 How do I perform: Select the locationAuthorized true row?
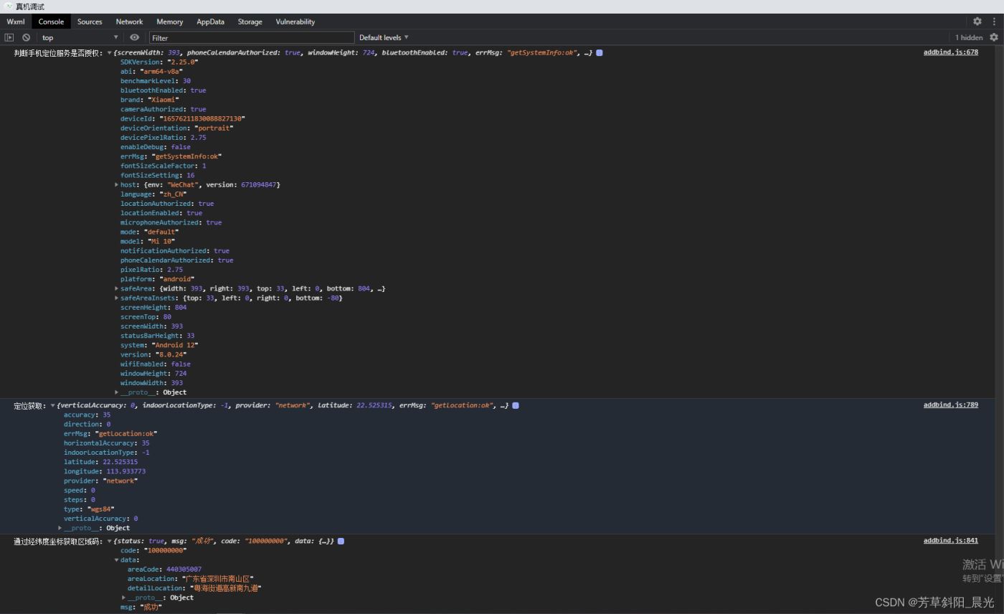click(x=167, y=203)
